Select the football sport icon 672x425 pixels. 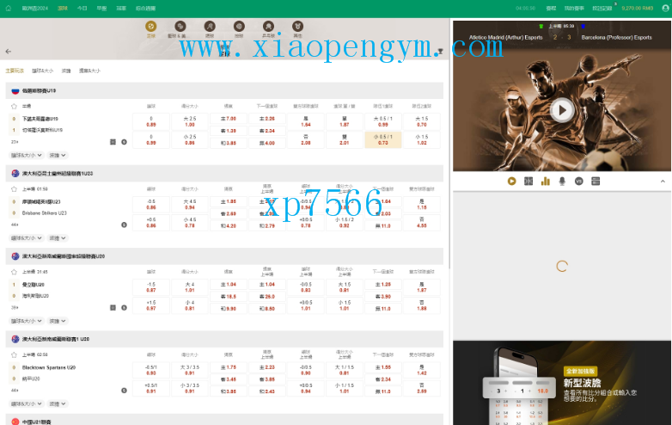click(x=151, y=26)
